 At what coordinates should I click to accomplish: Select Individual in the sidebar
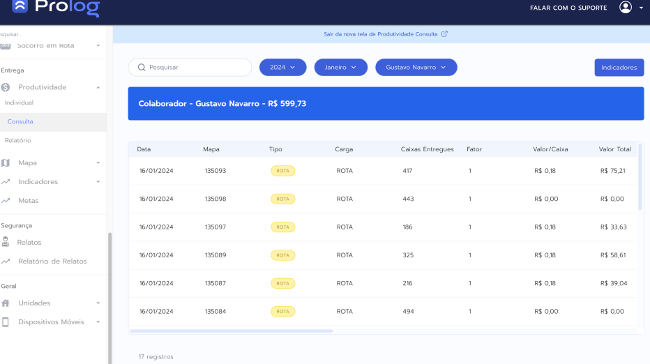click(19, 103)
